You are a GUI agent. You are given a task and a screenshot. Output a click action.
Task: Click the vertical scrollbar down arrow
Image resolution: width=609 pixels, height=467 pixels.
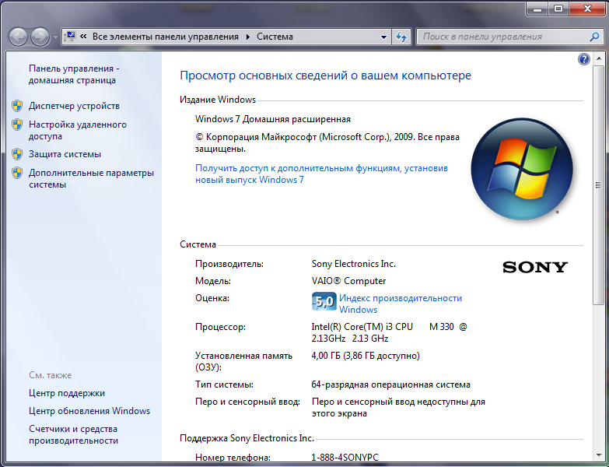(x=599, y=455)
